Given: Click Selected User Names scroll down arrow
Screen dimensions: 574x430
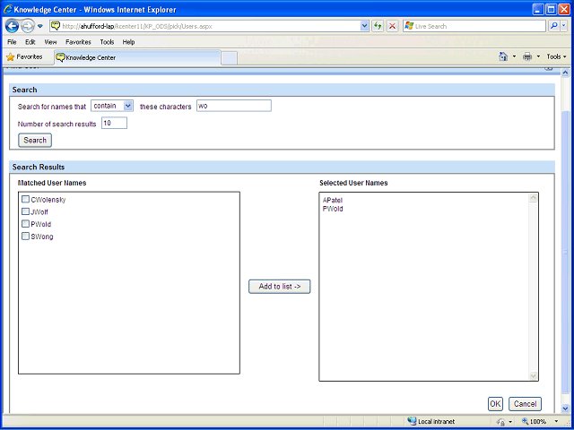Looking at the screenshot, I should click(534, 375).
